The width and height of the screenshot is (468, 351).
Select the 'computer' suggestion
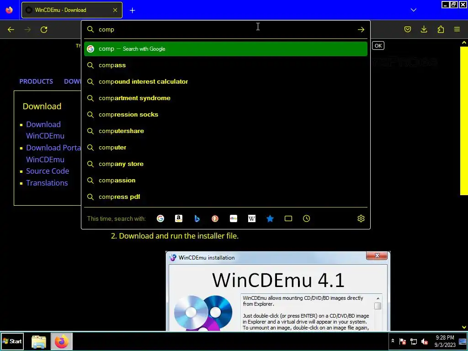226,148
